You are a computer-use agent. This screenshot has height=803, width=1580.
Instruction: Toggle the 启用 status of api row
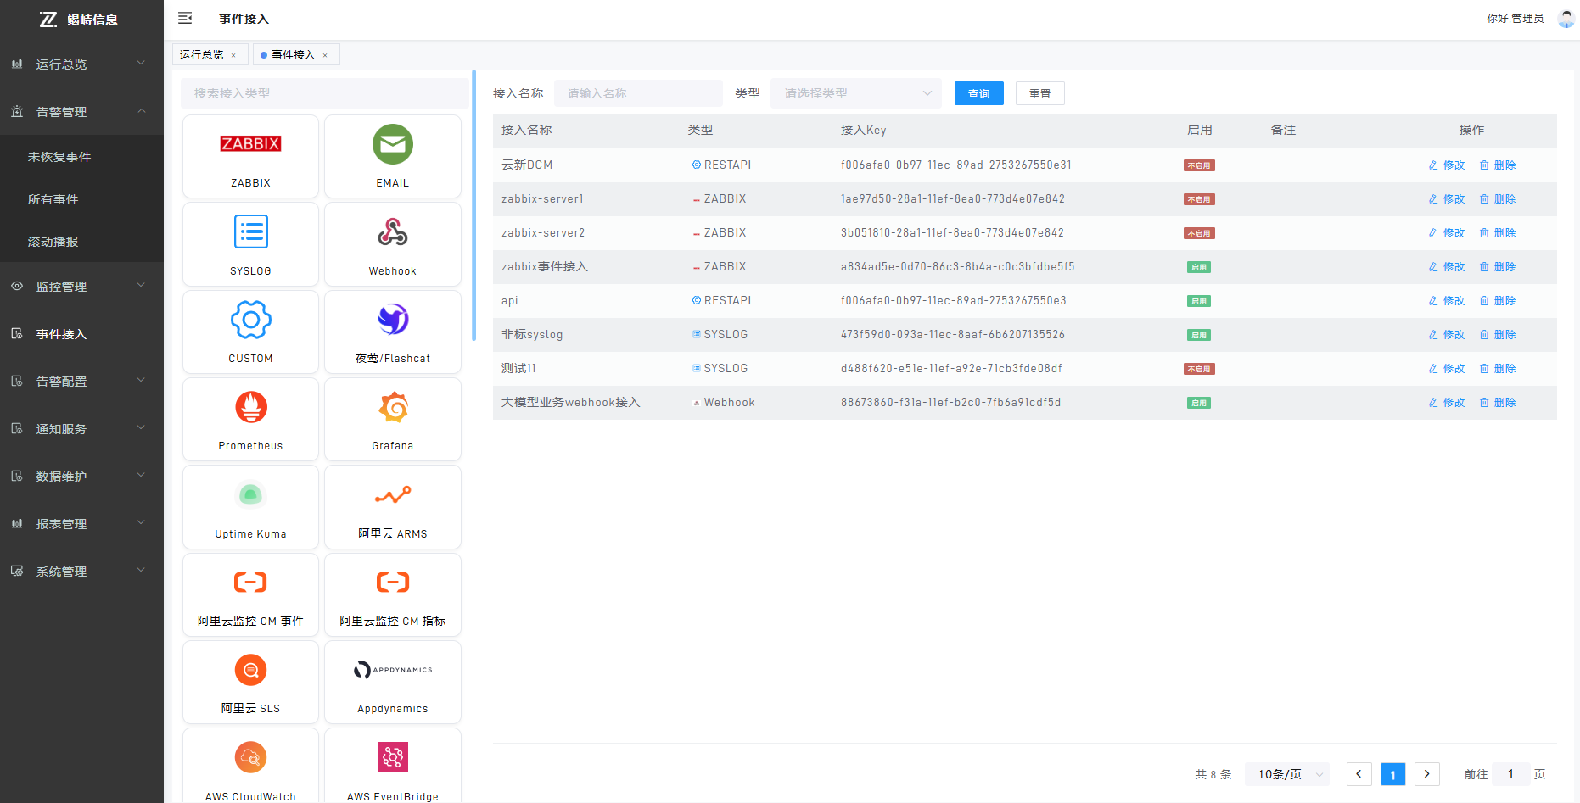pos(1199,301)
